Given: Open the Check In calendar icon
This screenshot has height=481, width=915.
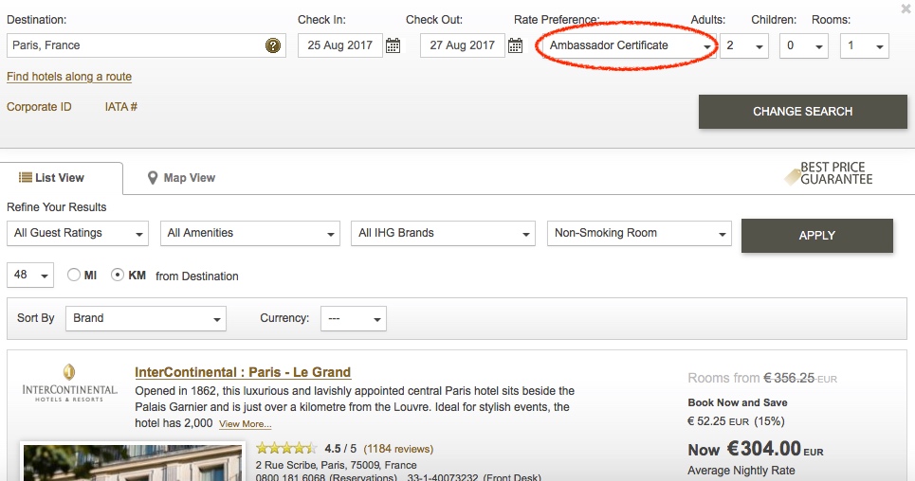Looking at the screenshot, I should point(393,45).
